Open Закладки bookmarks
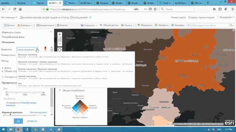The width and height of the screenshot is (236, 132). click(178, 25)
